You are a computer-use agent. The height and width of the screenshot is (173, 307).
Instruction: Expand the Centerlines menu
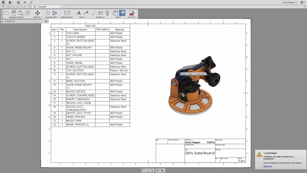51,17
